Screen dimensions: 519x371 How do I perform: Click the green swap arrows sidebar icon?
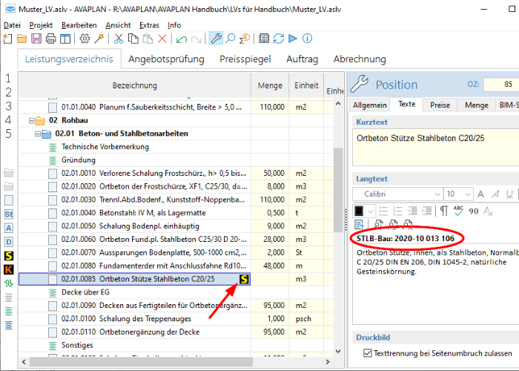click(9, 283)
